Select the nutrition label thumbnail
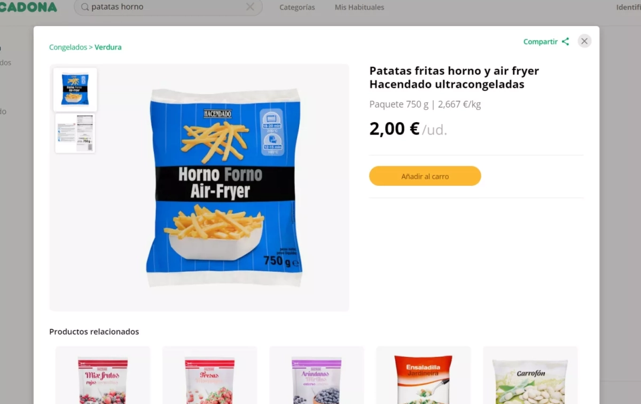Viewport: 641px width, 404px height. (75, 133)
